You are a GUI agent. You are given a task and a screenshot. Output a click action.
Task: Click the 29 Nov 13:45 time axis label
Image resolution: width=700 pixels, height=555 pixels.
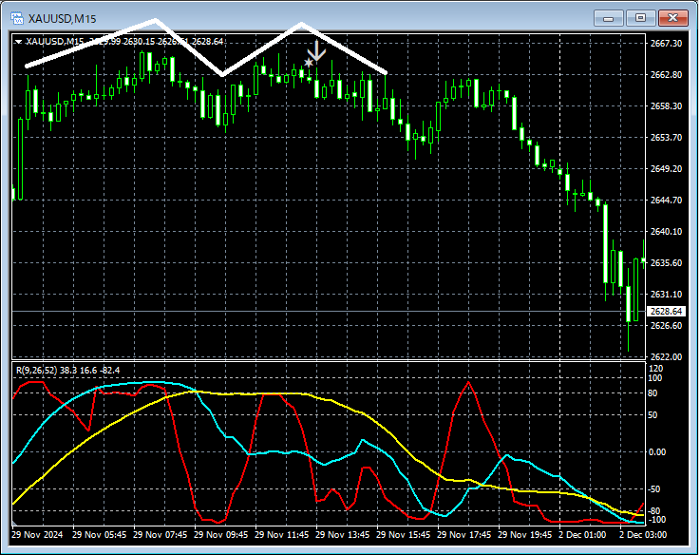[343, 535]
